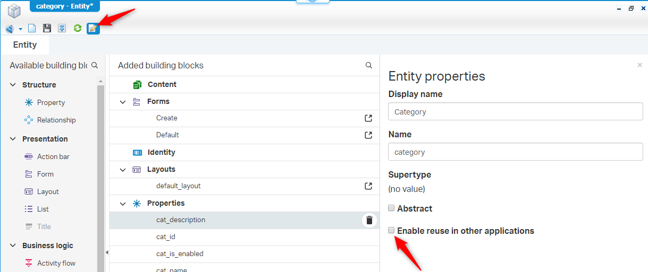Click the Publish upload arrow icon
The image size is (648, 272).
pos(62,28)
